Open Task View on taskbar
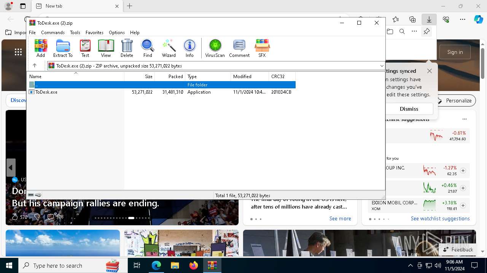This screenshot has width=487, height=273. 137,265
